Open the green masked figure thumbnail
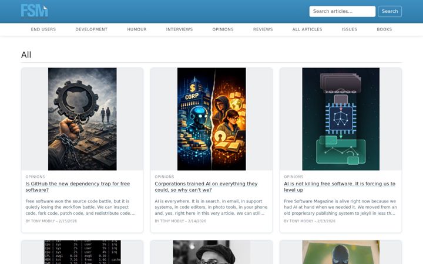This screenshot has width=423, height=264. pos(341,252)
